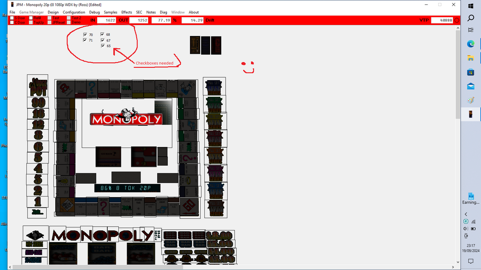Click the number 16 ladder lamp
The image size is (481, 270).
(x=38, y=113)
